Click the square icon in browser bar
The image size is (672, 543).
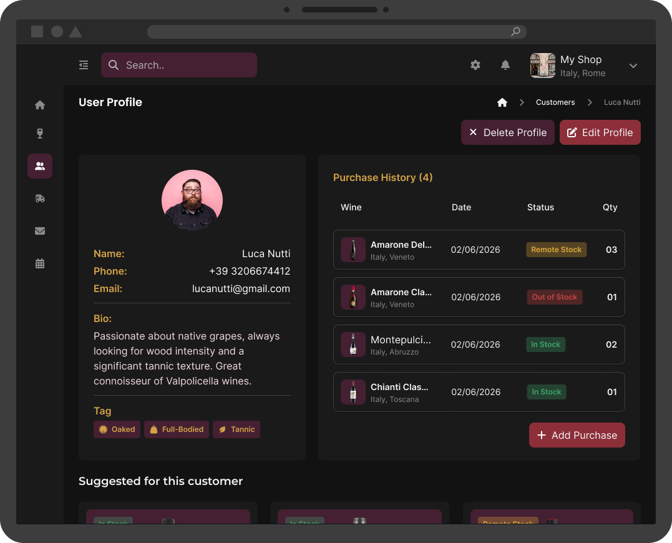[37, 31]
